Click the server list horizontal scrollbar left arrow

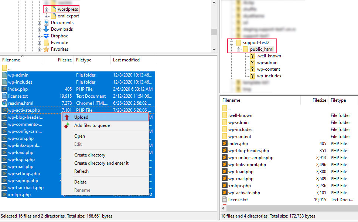pyautogui.click(x=224, y=208)
